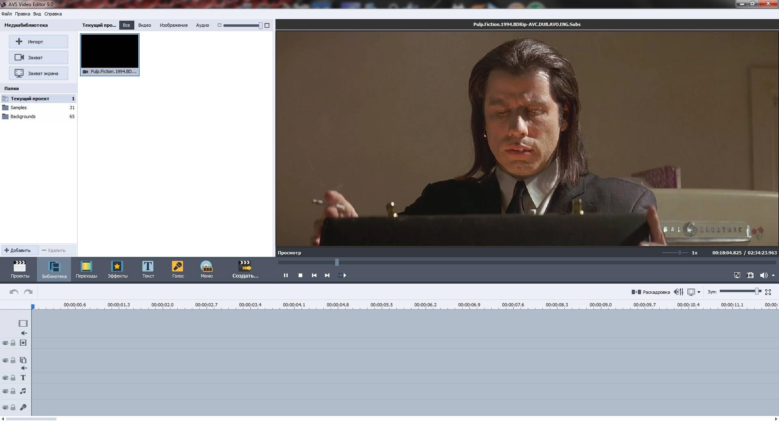Image resolution: width=779 pixels, height=422 pixels.
Task: Open the Меню disc menu panel
Action: [x=207, y=269]
